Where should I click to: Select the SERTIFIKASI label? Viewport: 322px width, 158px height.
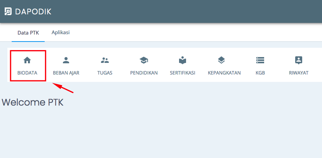[183, 73]
